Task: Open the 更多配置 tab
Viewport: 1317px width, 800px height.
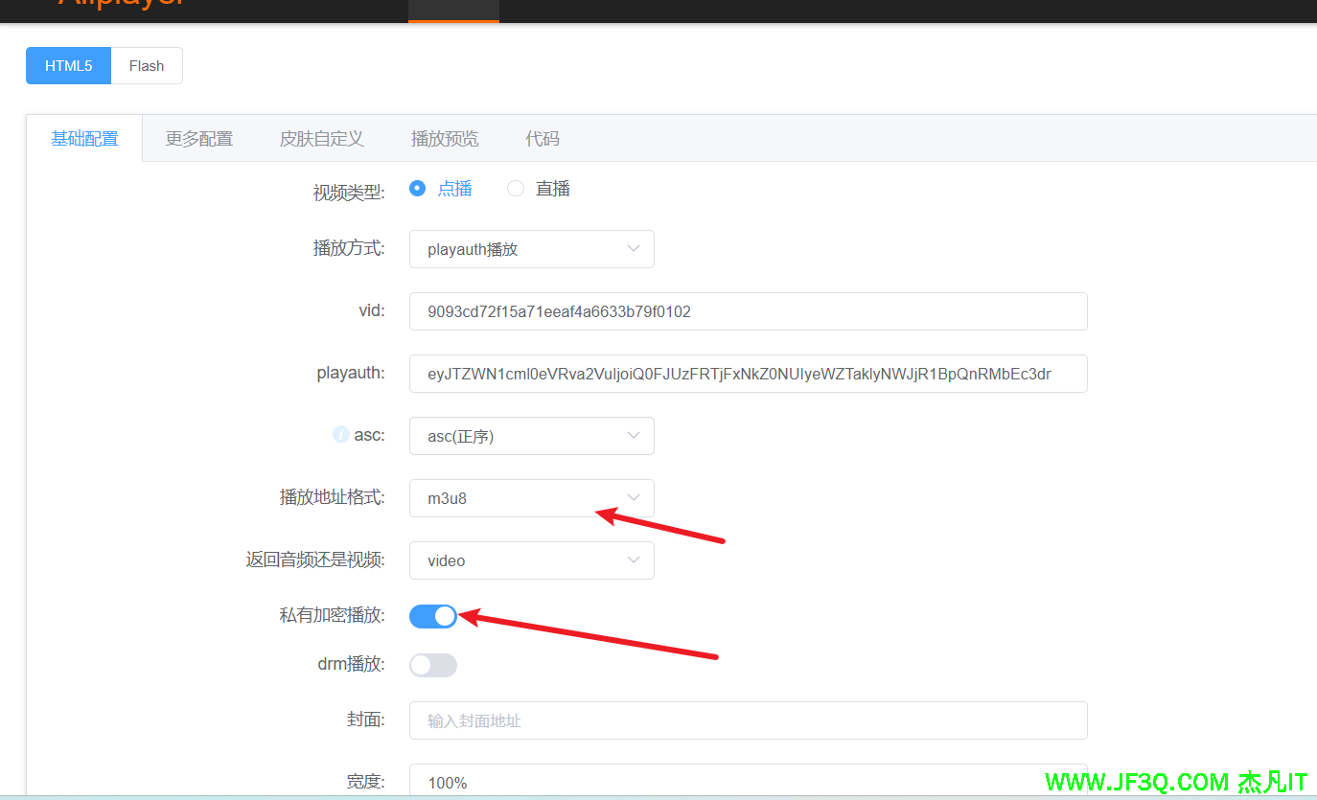Action: [x=199, y=139]
